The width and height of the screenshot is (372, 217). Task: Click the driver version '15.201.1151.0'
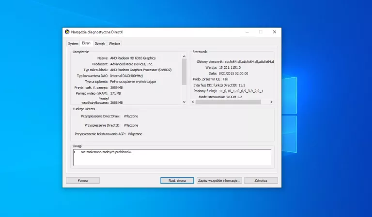click(230, 68)
